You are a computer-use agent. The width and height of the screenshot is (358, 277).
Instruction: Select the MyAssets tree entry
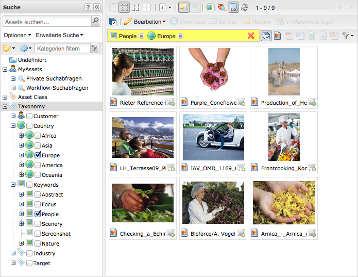coord(30,69)
